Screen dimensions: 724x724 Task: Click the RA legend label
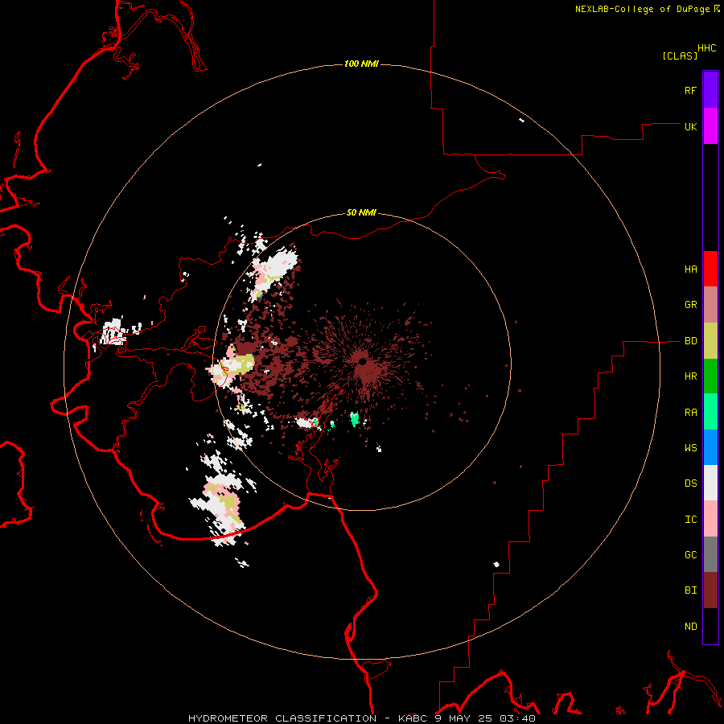(x=690, y=413)
